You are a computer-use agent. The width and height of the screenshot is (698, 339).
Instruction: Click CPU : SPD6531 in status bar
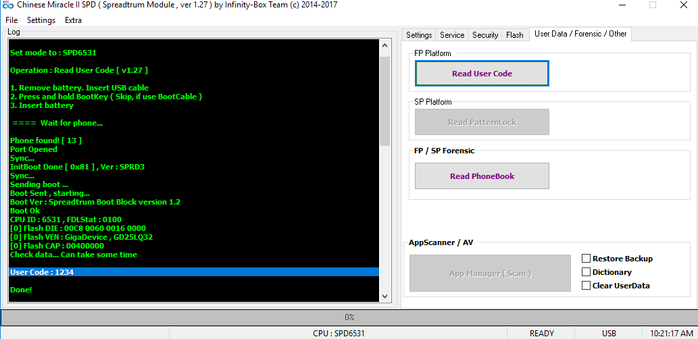[x=339, y=333]
